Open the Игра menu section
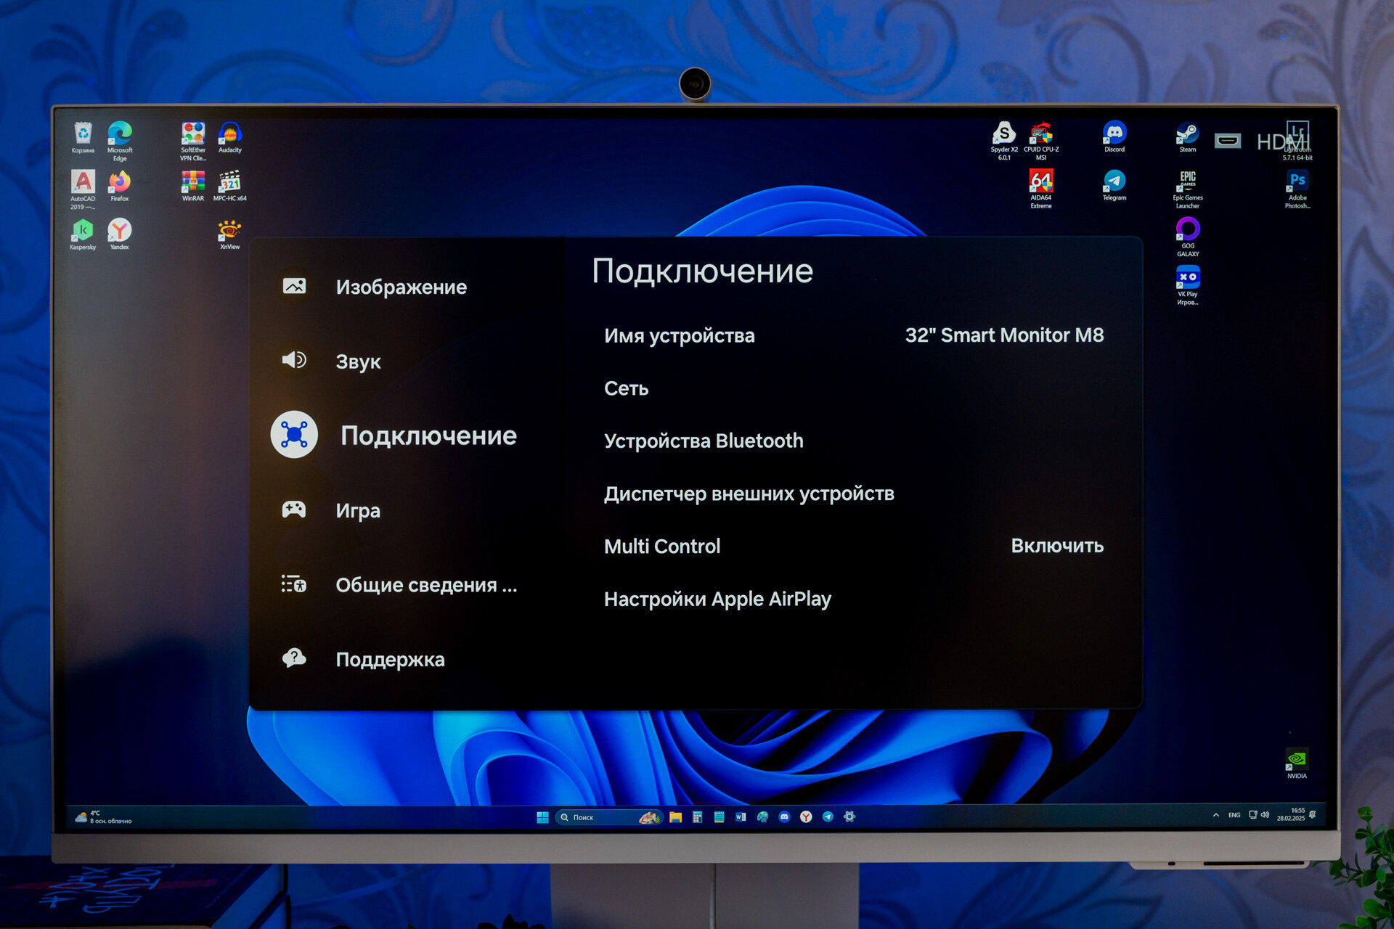 358,510
